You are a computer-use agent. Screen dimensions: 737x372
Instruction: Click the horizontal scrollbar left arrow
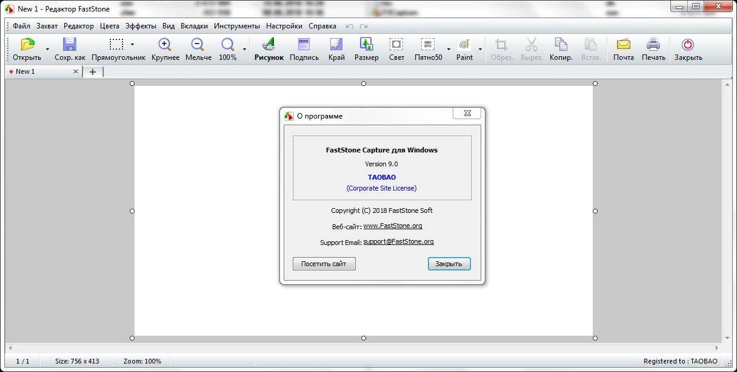10,348
